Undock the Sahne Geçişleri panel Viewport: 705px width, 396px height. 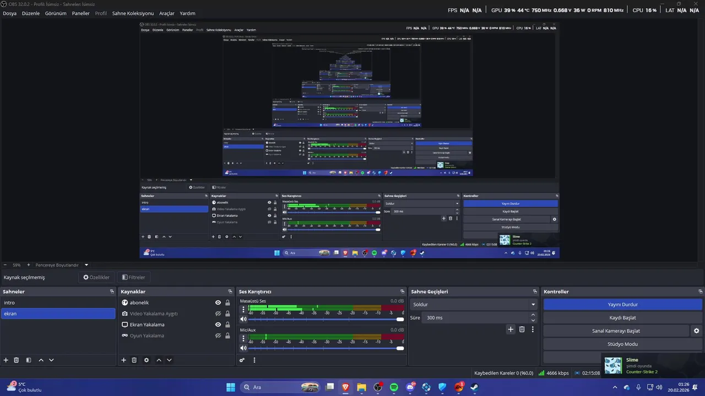click(x=535, y=291)
